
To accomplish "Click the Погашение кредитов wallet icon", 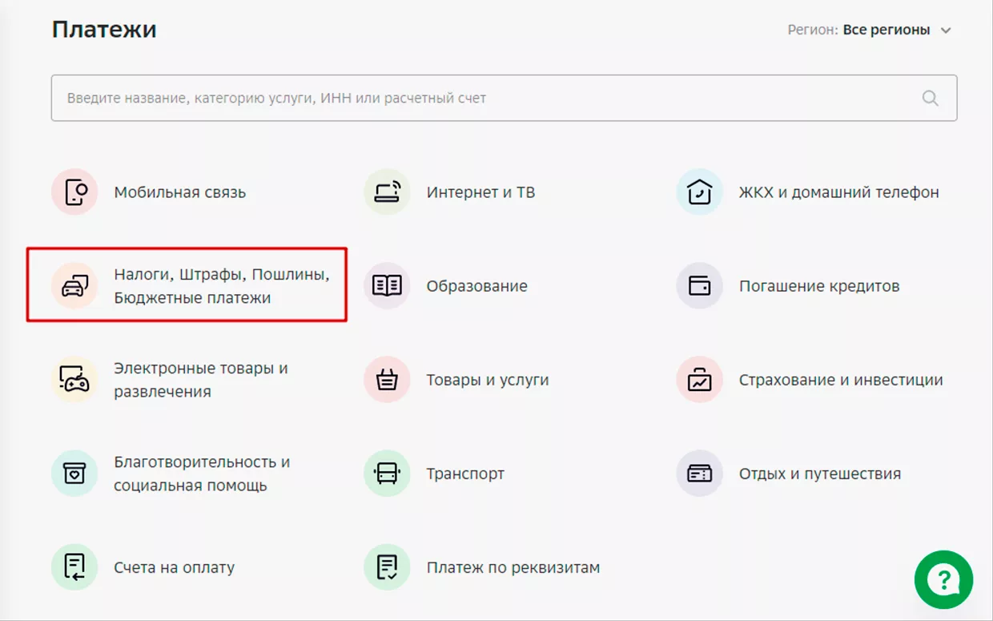I will tap(699, 286).
